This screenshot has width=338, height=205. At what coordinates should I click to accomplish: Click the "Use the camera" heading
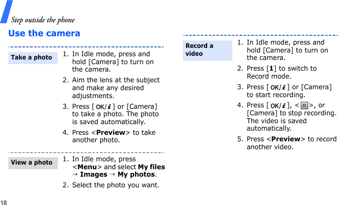[x=44, y=33]
